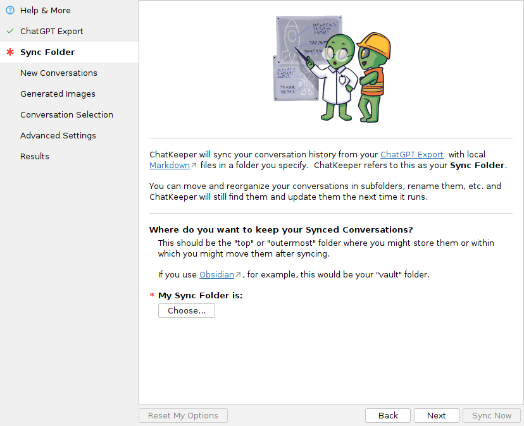Click the red asterisk beside Sync Folder
Viewport: 524px width, 426px height.
coord(9,52)
